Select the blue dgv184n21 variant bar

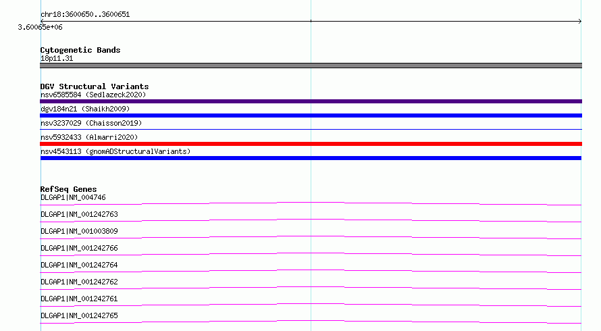[311, 116]
